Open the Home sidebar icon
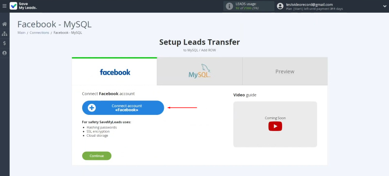 (x=4, y=24)
